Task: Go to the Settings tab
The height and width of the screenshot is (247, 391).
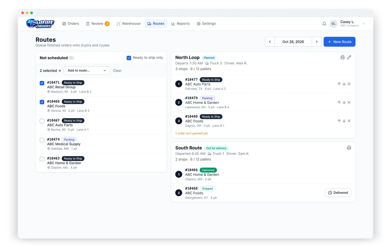Action: [x=206, y=24]
